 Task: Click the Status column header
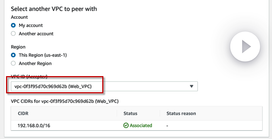tap(130, 113)
